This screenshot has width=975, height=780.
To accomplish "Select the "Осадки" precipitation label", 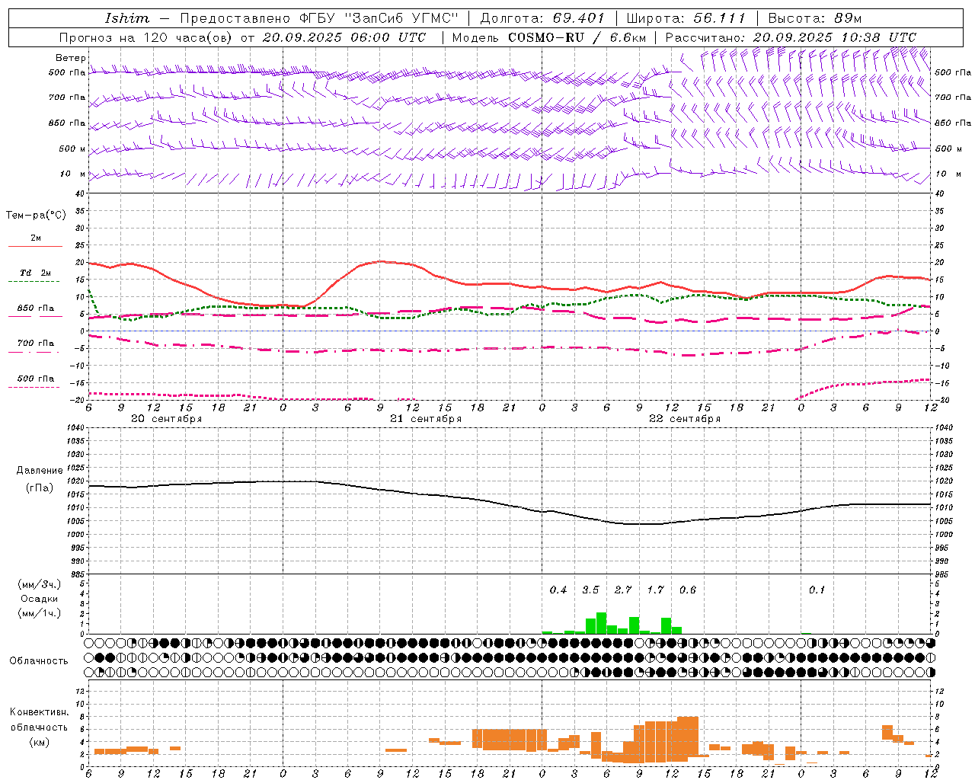I will [x=40, y=599].
